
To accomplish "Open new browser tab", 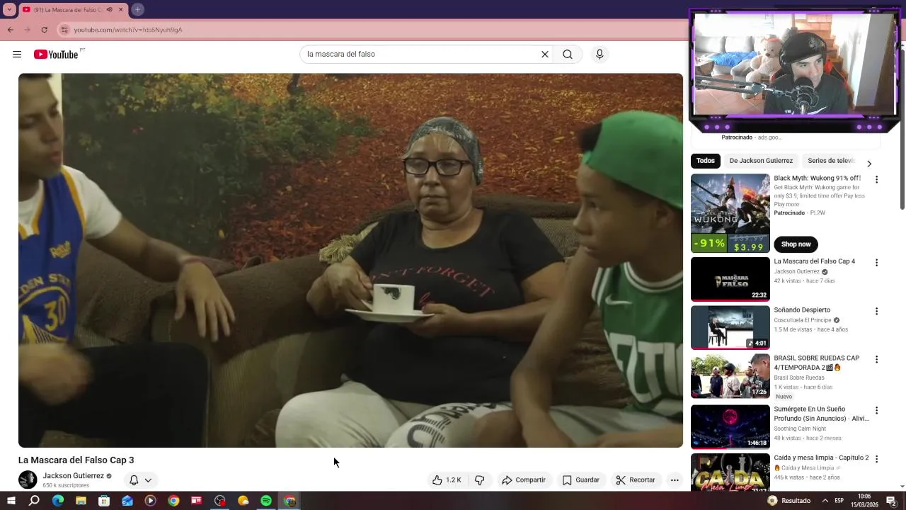I will point(137,9).
